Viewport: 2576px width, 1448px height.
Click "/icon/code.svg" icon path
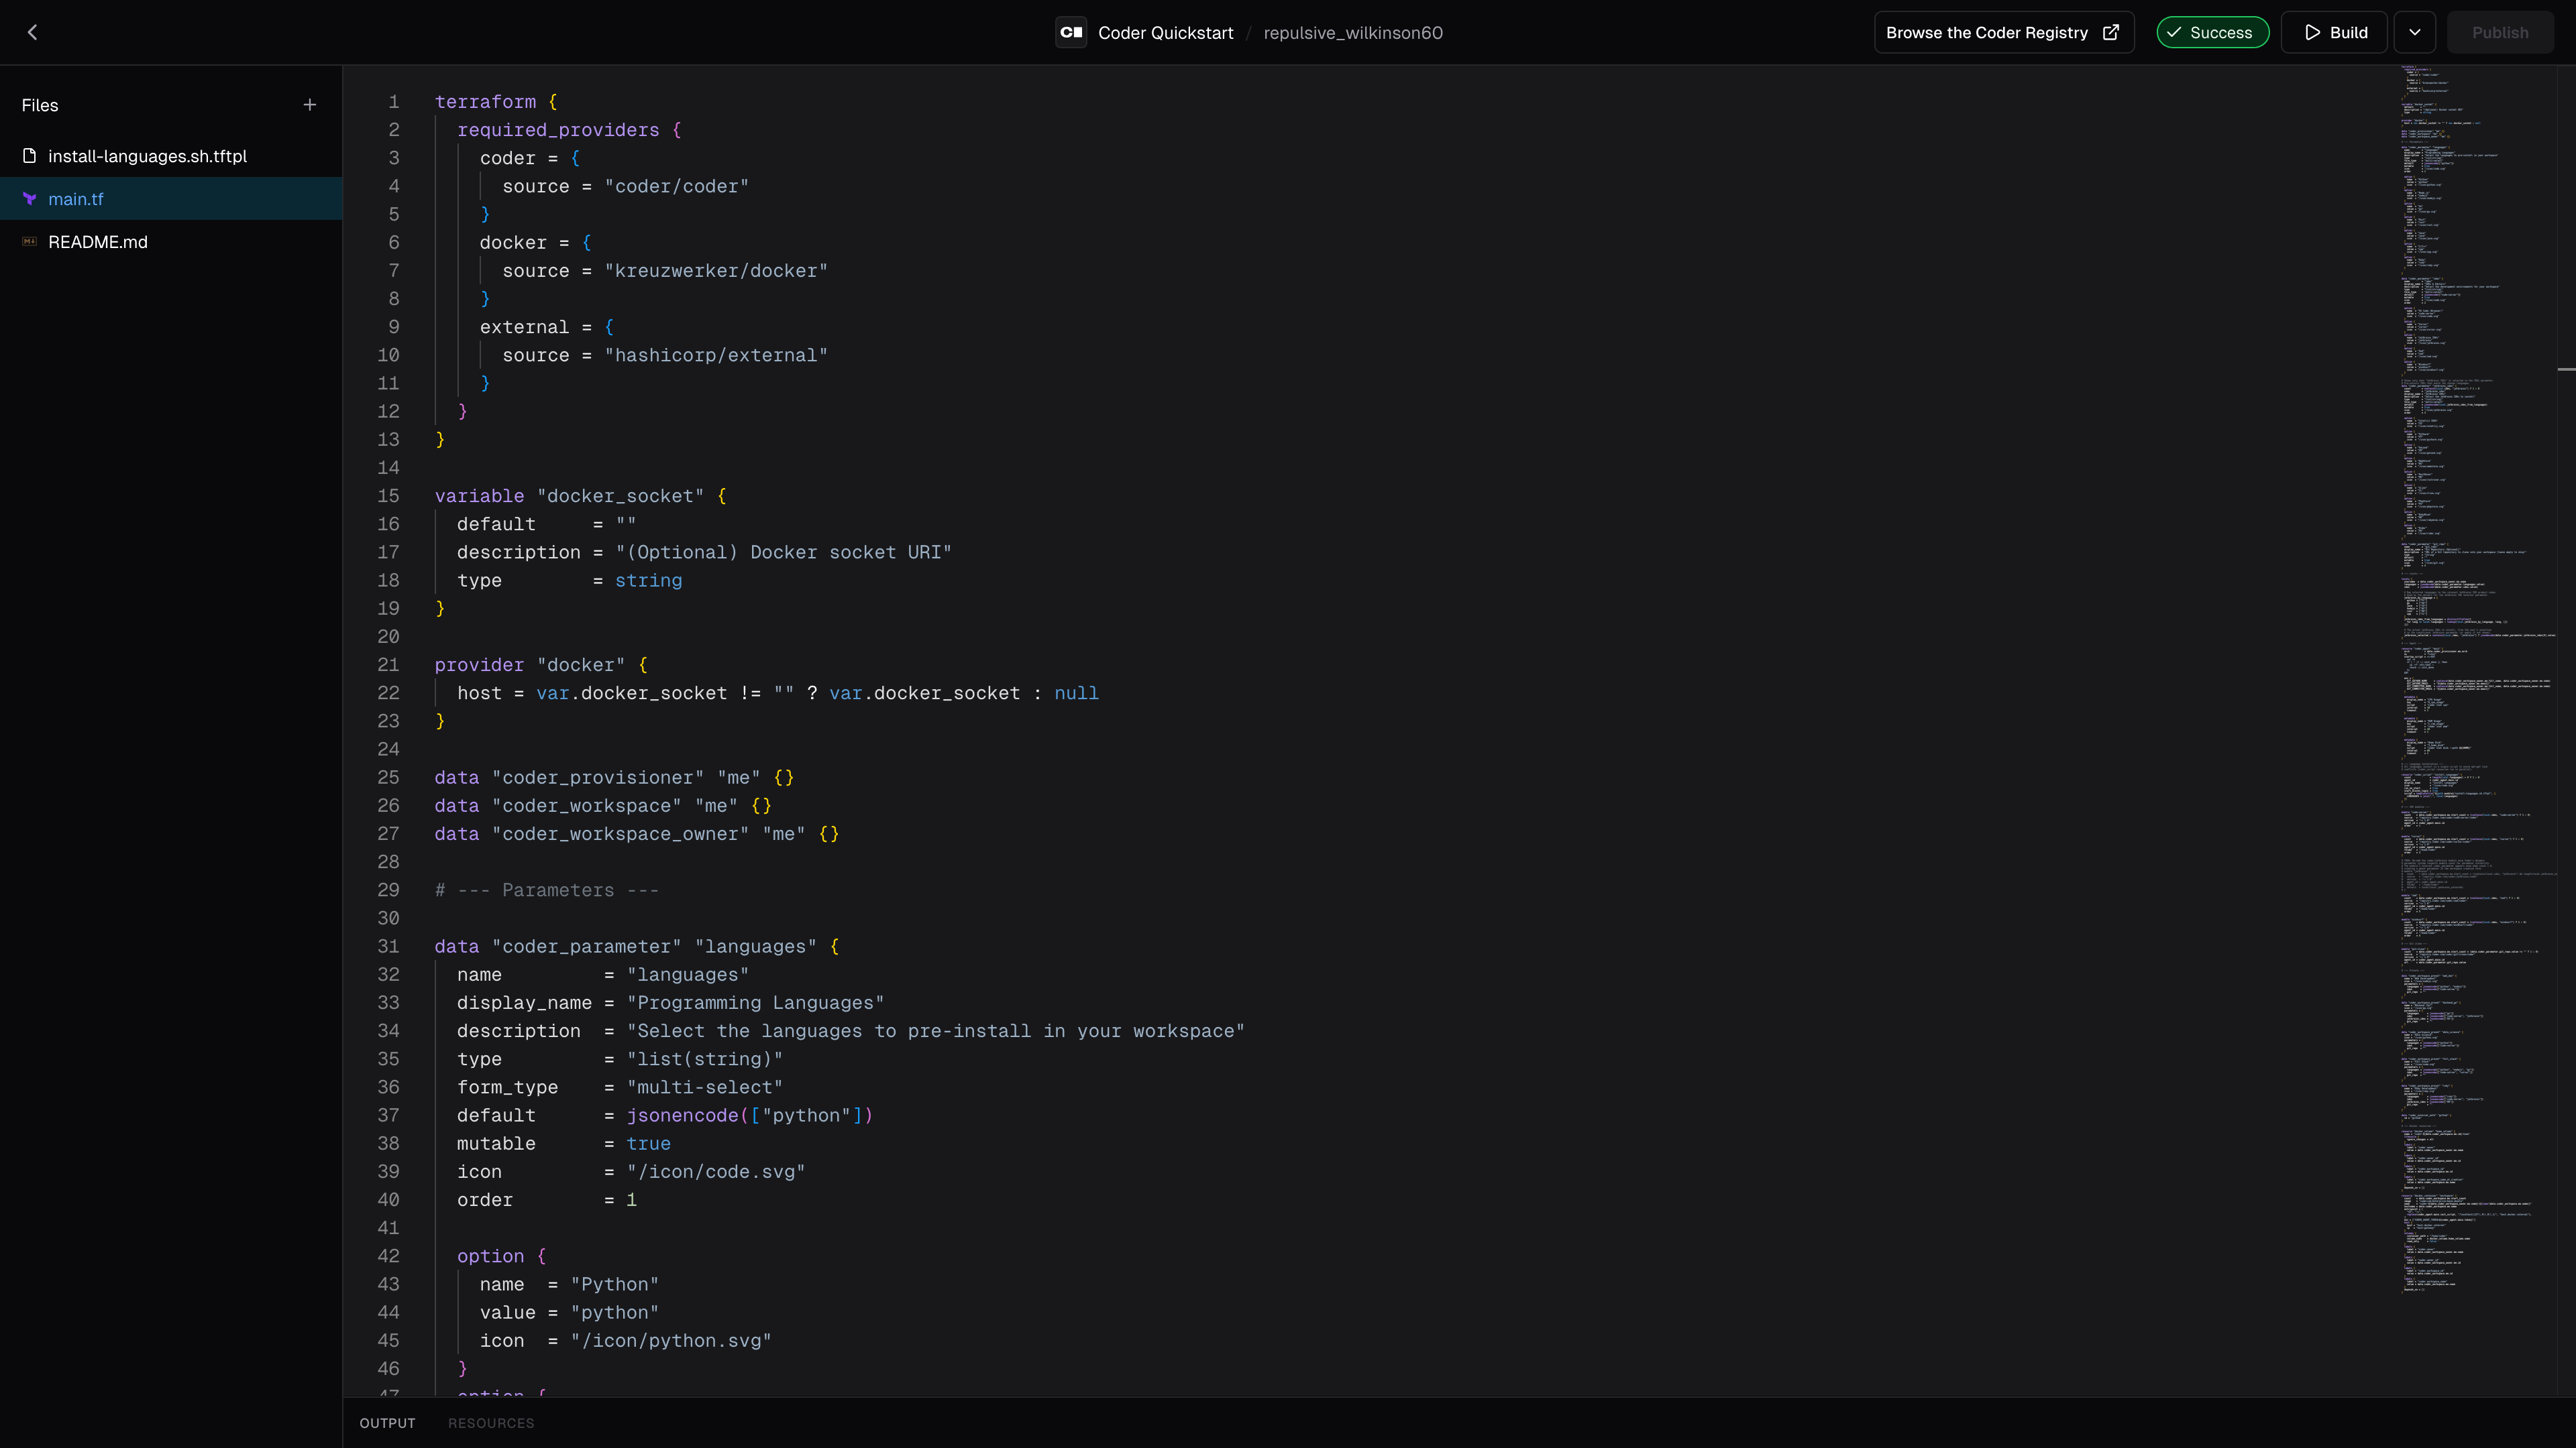[715, 1171]
